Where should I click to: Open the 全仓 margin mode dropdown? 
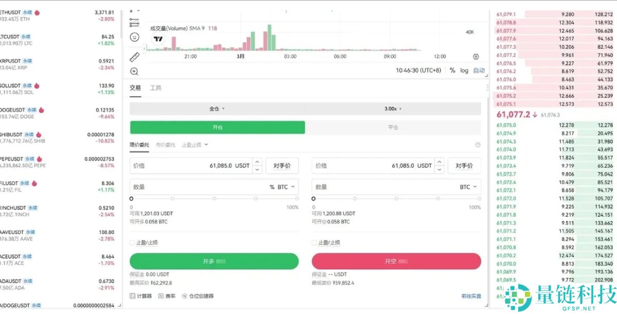(x=216, y=108)
